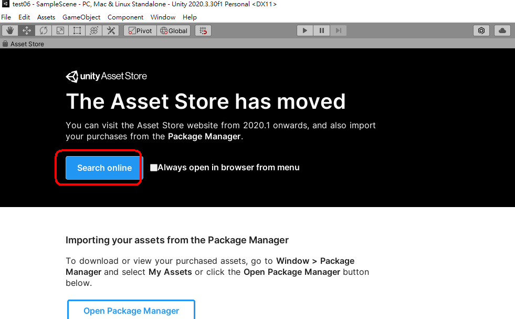Viewport: 515px width, 319px height.
Task: Toggle grid snapping button
Action: 203,30
